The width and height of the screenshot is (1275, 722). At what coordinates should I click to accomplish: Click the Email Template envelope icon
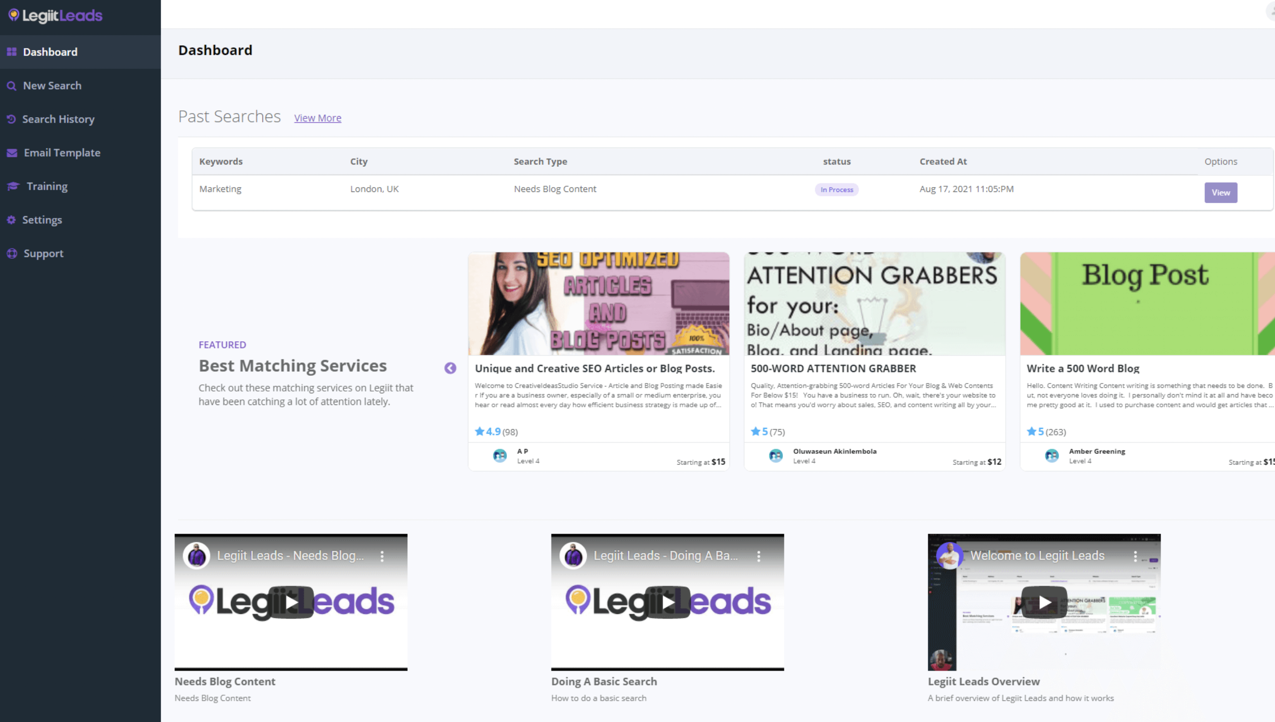12,153
